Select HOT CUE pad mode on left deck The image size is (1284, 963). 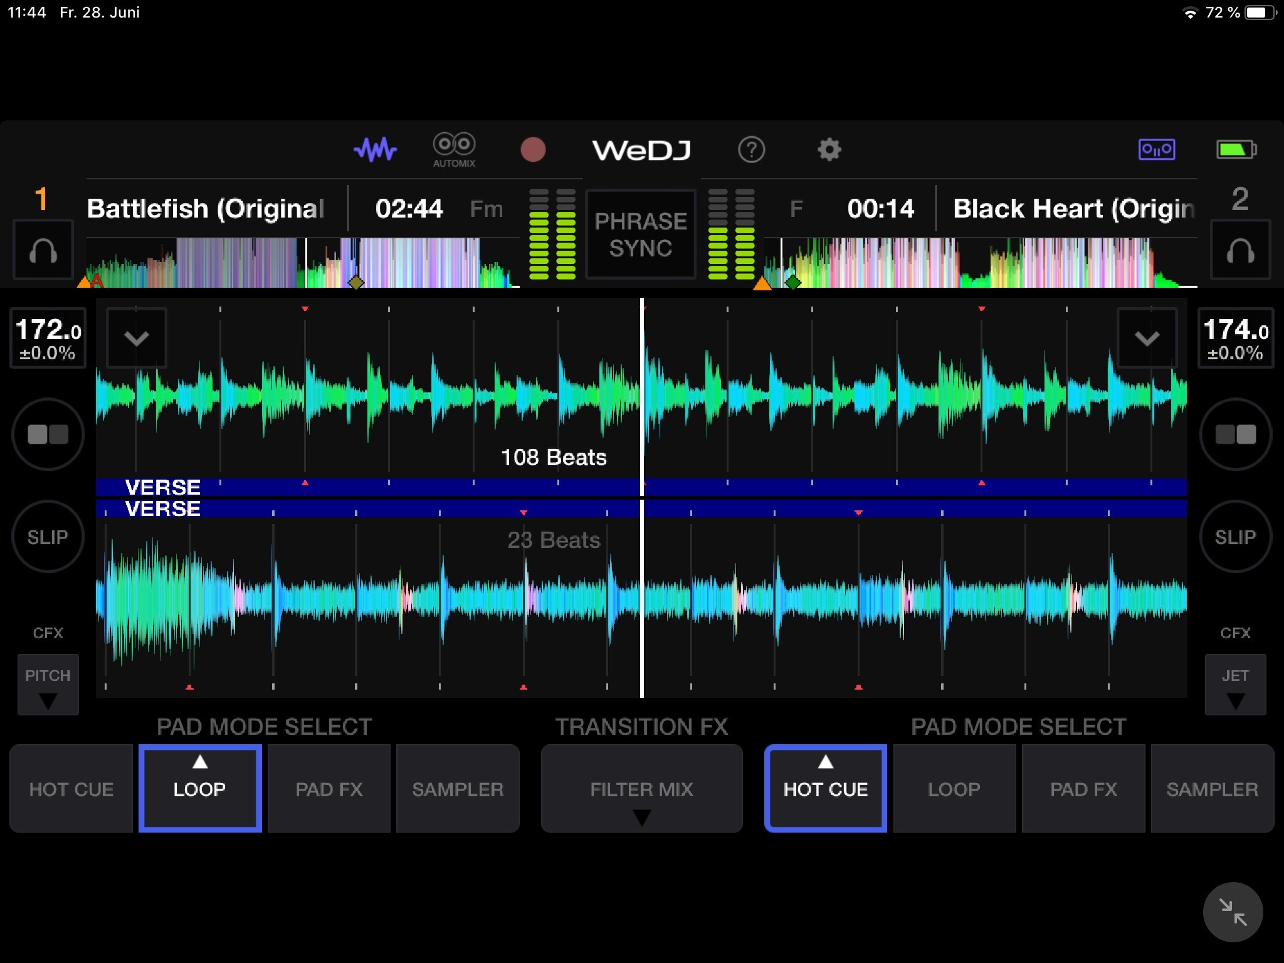[71, 789]
